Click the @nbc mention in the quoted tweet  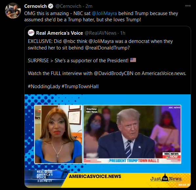69,41
